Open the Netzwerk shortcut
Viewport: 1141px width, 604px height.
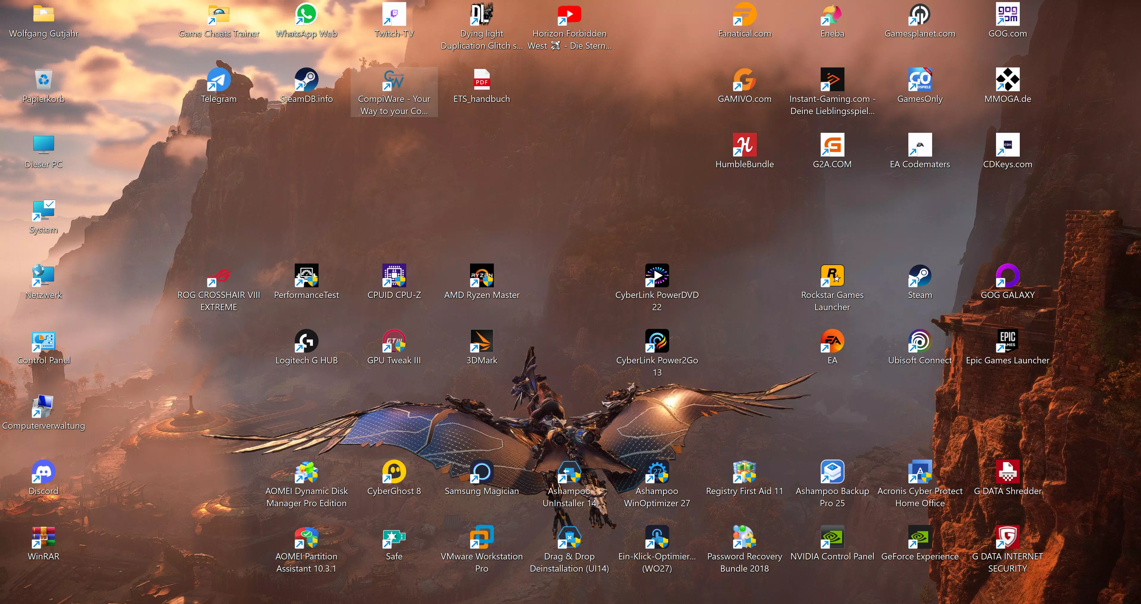point(43,275)
